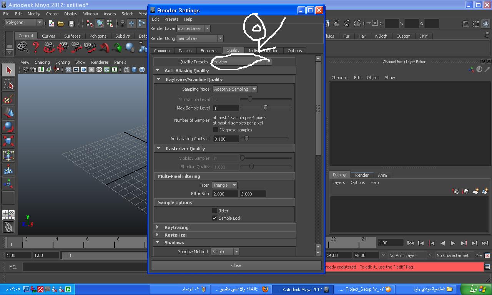Collapse the Anti-Aliasing Quality section
The image size is (492, 295).
[157, 71]
